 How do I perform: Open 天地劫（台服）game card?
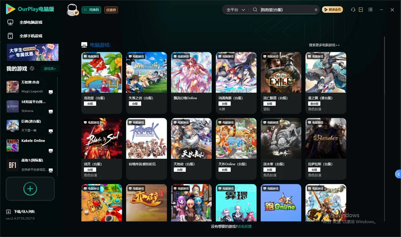coord(191,149)
